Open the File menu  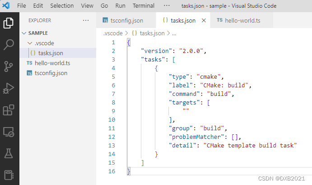(x=22, y=5)
